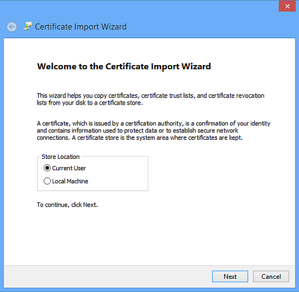299x292 pixels.
Task: Click the text "lists from your disk to a certificate store."
Action: [x=90, y=103]
